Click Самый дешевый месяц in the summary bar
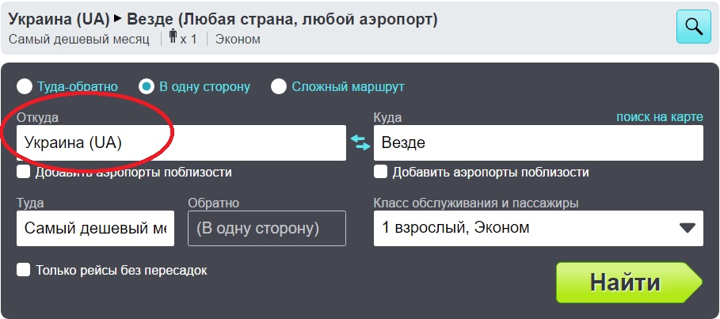The image size is (720, 319). 79,39
